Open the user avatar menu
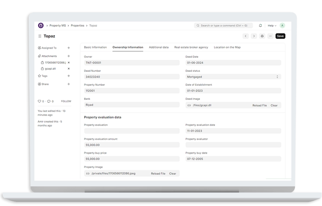Viewport: 322px width, 206px height. (x=282, y=25)
